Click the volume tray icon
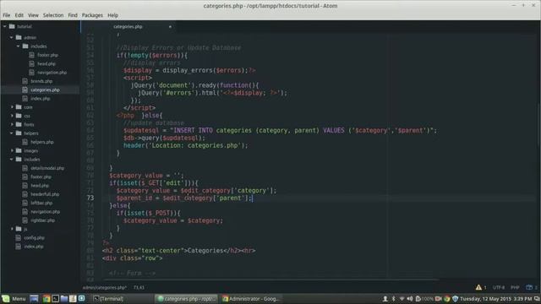The width and height of the screenshot is (541, 304). point(409,298)
